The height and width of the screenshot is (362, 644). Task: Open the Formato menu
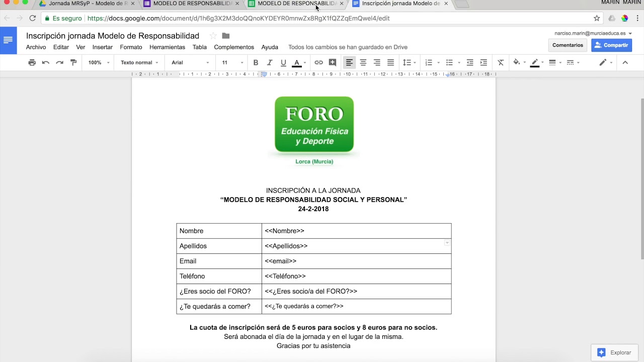pos(131,47)
